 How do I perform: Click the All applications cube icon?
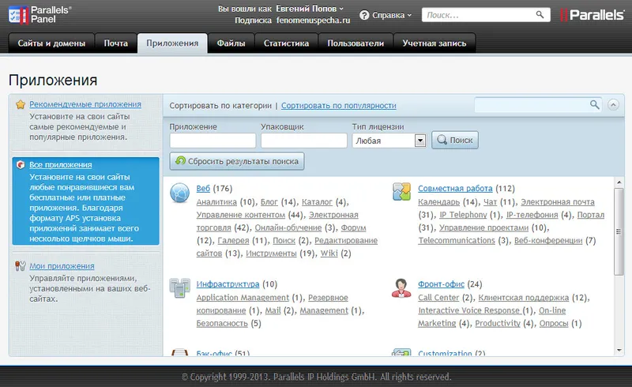tap(21, 164)
